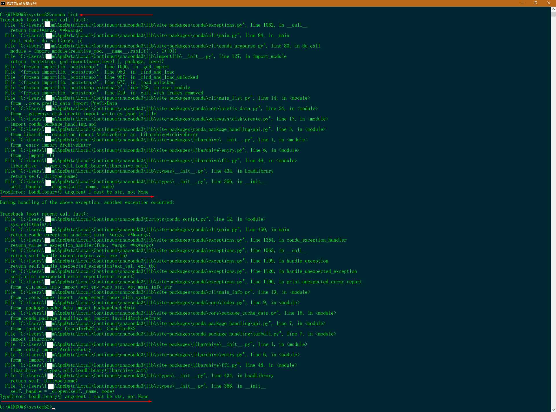556x412 pixels.
Task: Click 'During handling of the above exception' message
Action: tap(87, 202)
